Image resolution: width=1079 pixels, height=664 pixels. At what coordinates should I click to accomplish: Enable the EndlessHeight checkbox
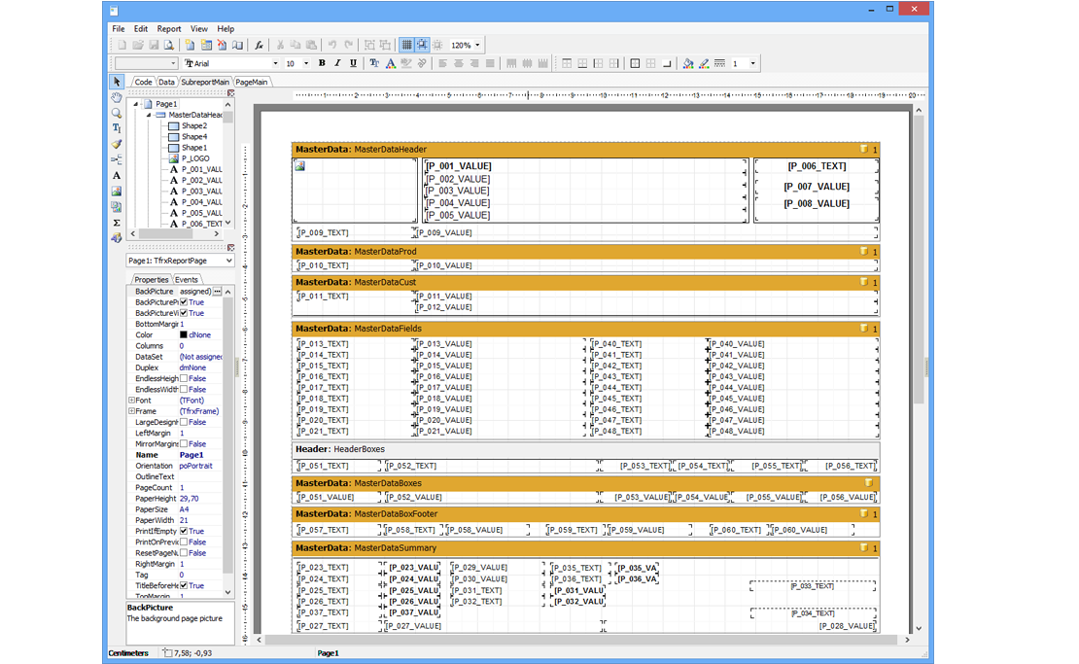(184, 379)
